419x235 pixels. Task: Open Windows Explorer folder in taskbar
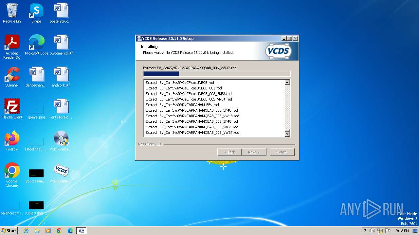click(x=37, y=231)
